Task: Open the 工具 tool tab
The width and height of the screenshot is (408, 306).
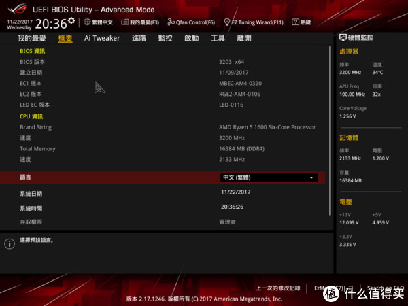Action: point(218,38)
